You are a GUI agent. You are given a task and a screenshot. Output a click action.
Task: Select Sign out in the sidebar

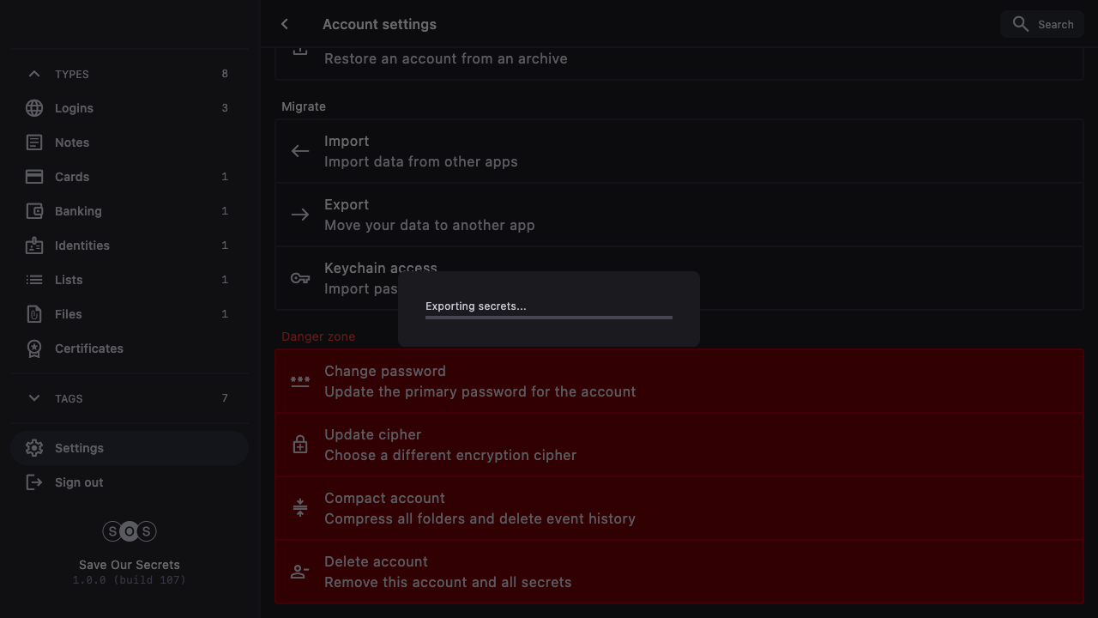78,482
